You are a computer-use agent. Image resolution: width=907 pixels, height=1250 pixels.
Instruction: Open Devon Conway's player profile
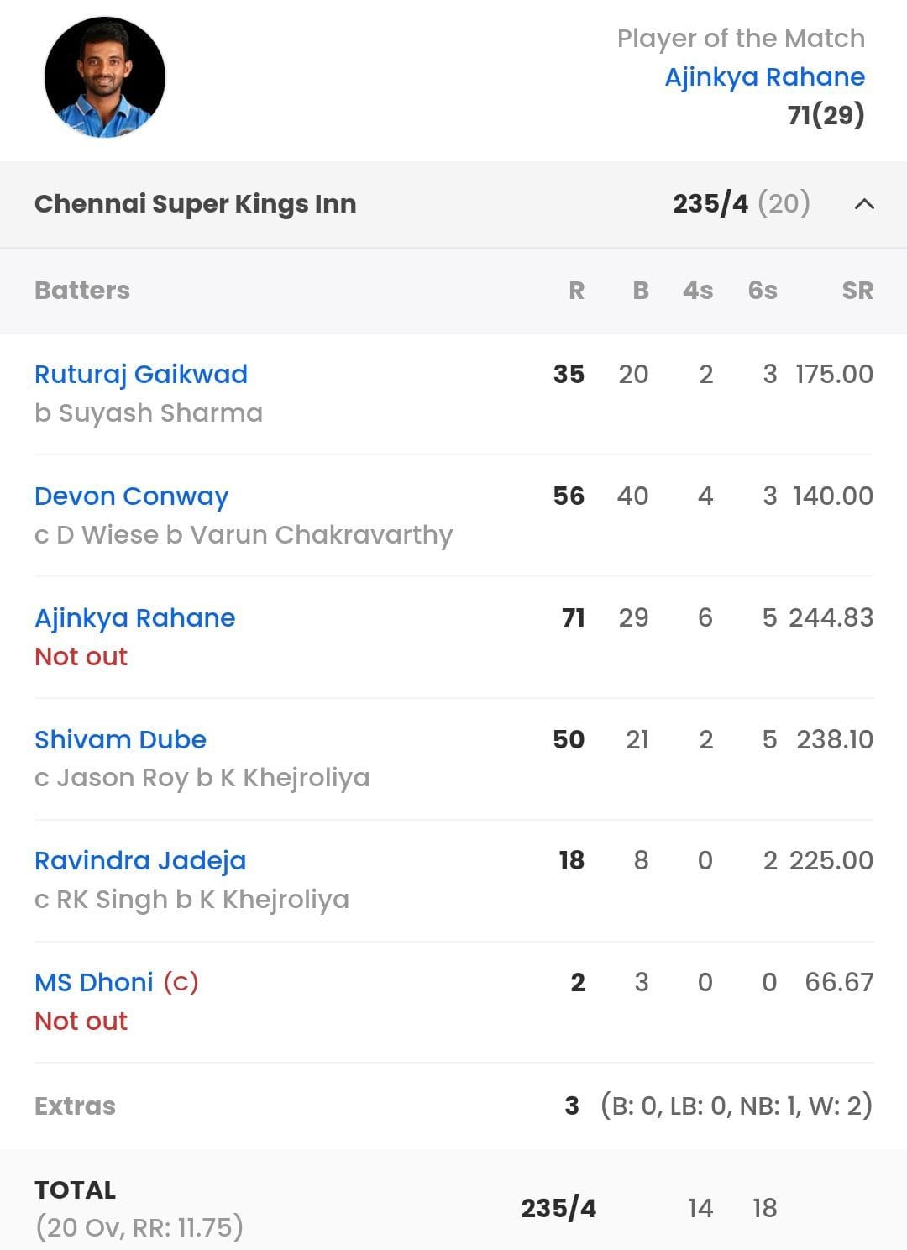tap(130, 496)
